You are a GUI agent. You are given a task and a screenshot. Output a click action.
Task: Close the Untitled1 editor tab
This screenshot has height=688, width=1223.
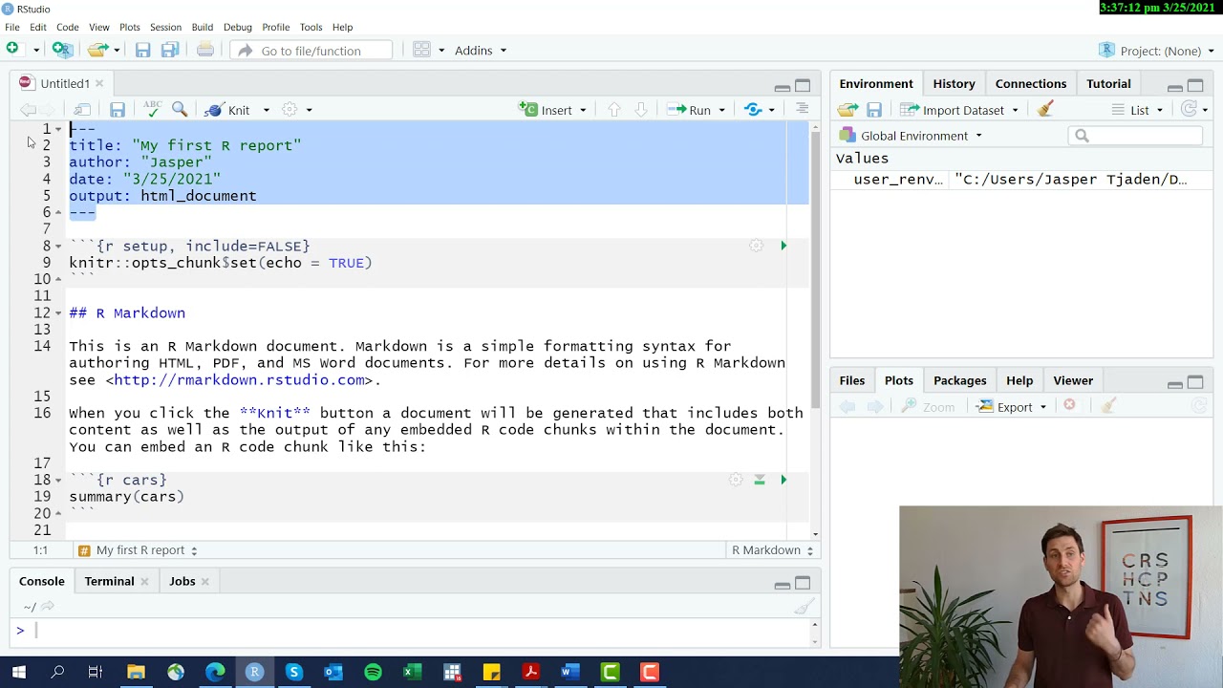[98, 84]
